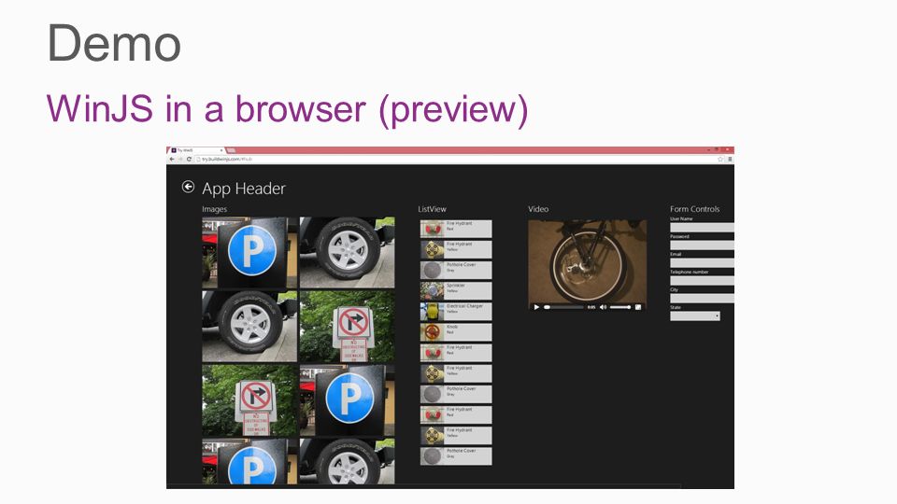This screenshot has height=504, width=897.
Task: Click into the Password field
Action: (x=702, y=245)
